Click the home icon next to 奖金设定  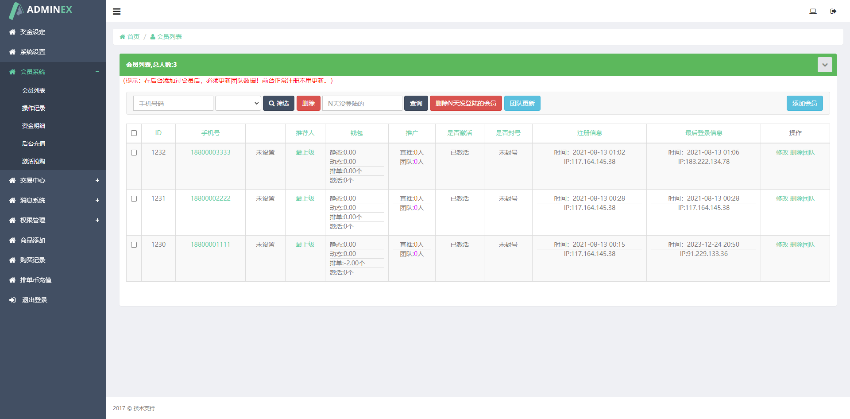click(12, 32)
